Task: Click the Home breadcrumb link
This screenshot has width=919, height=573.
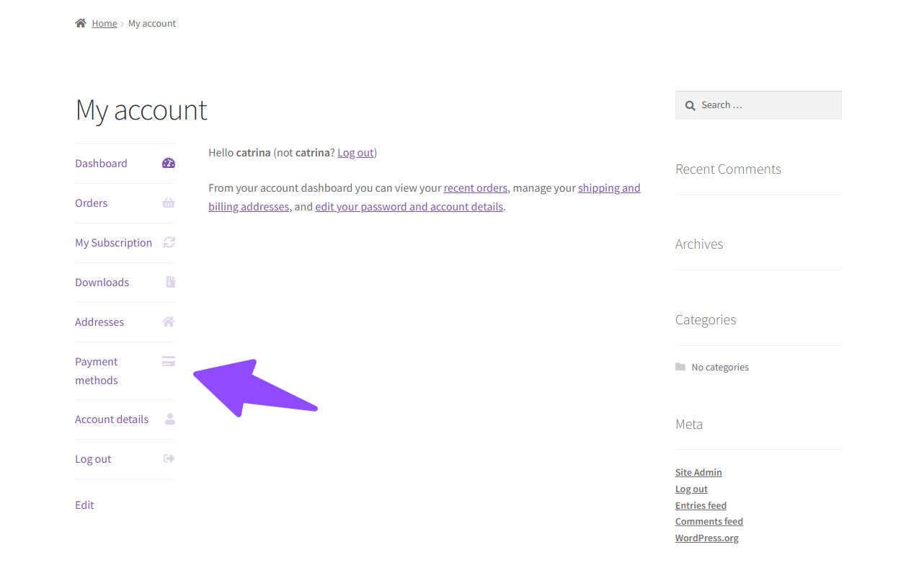Action: (105, 24)
